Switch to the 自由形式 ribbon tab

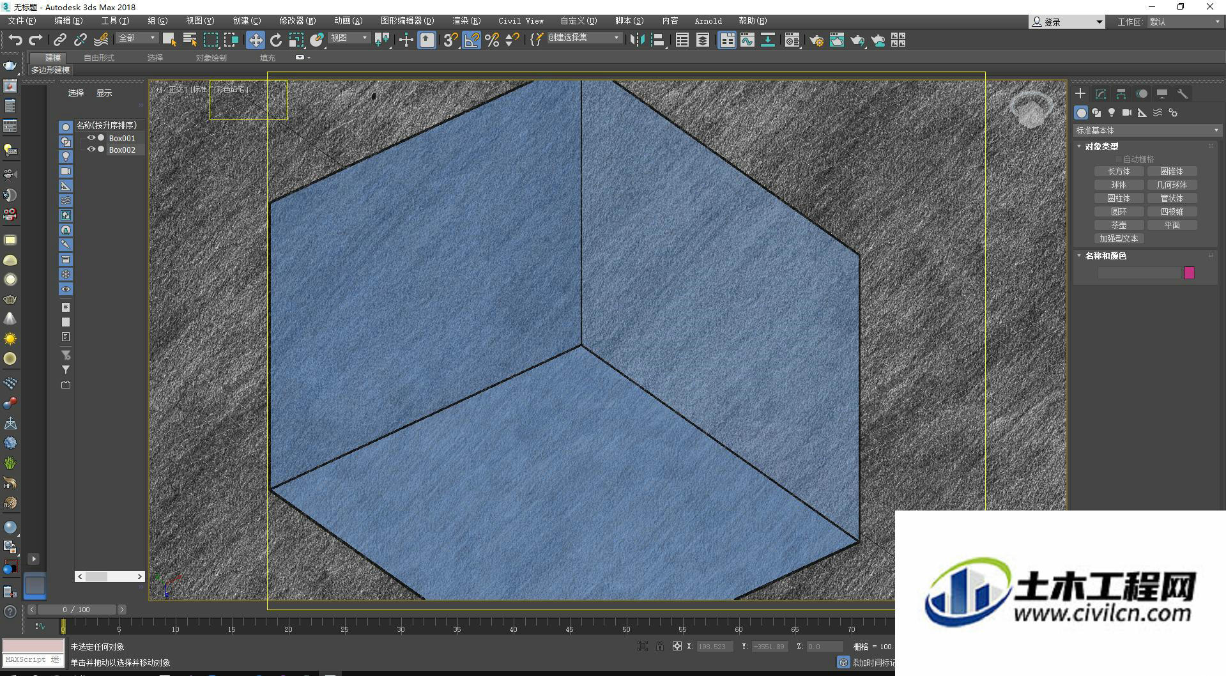99,58
